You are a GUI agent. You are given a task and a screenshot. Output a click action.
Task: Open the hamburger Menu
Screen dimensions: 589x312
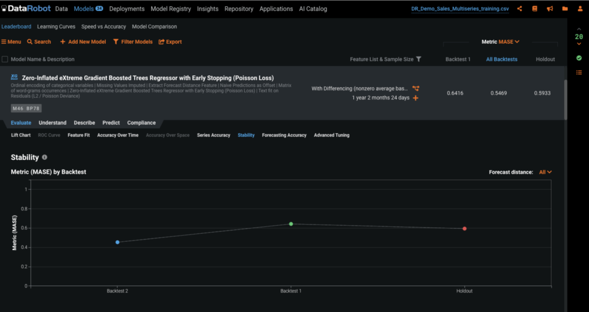pos(12,42)
